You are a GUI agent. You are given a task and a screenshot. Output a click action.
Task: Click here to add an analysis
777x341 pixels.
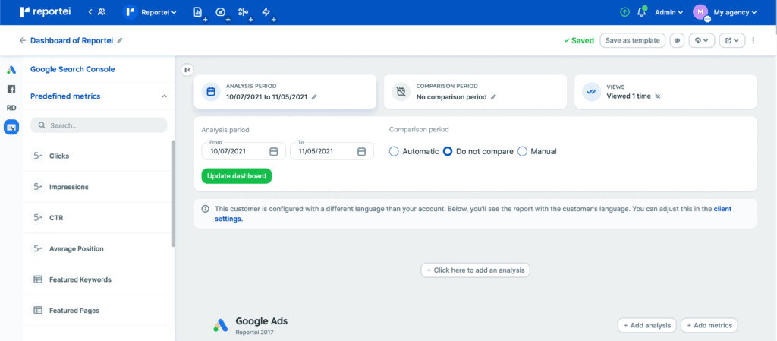(476, 270)
